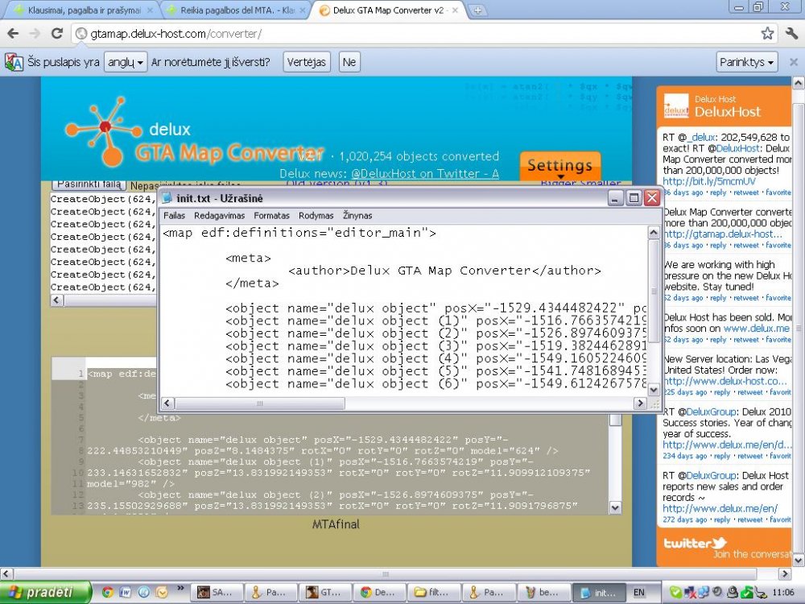Bookmark this page with the star icon
The height and width of the screenshot is (604, 805).
pos(767,34)
